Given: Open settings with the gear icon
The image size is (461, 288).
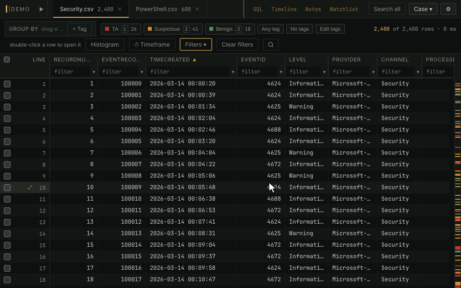Looking at the screenshot, I should coord(448,9).
